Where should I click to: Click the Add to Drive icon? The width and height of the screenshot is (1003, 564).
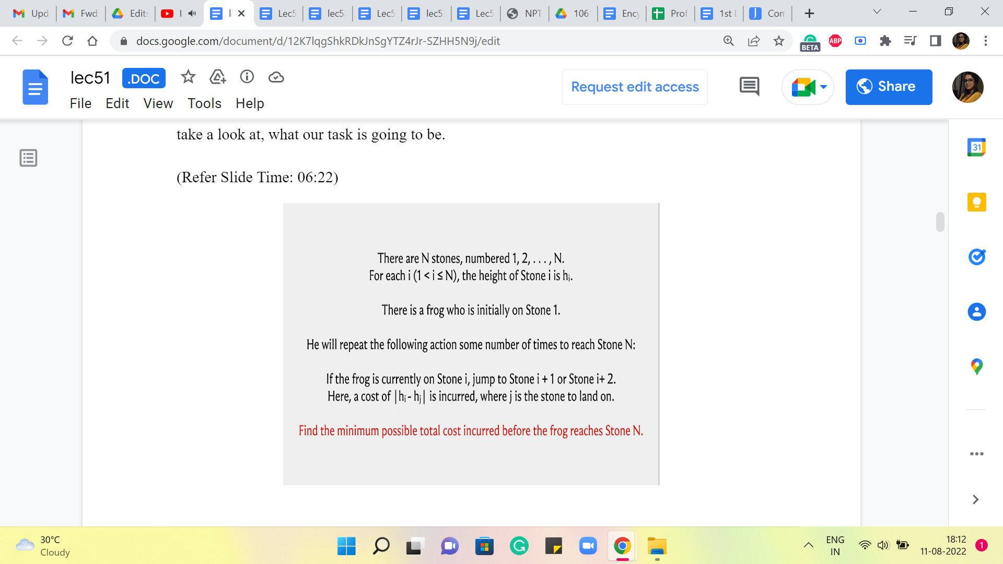click(217, 77)
